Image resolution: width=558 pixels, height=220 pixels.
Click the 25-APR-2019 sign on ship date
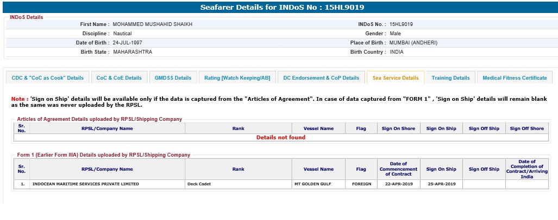[441, 184]
